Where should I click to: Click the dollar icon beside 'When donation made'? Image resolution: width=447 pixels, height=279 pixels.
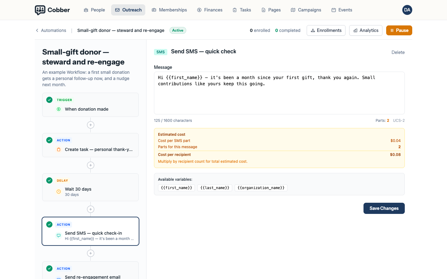tap(59, 109)
